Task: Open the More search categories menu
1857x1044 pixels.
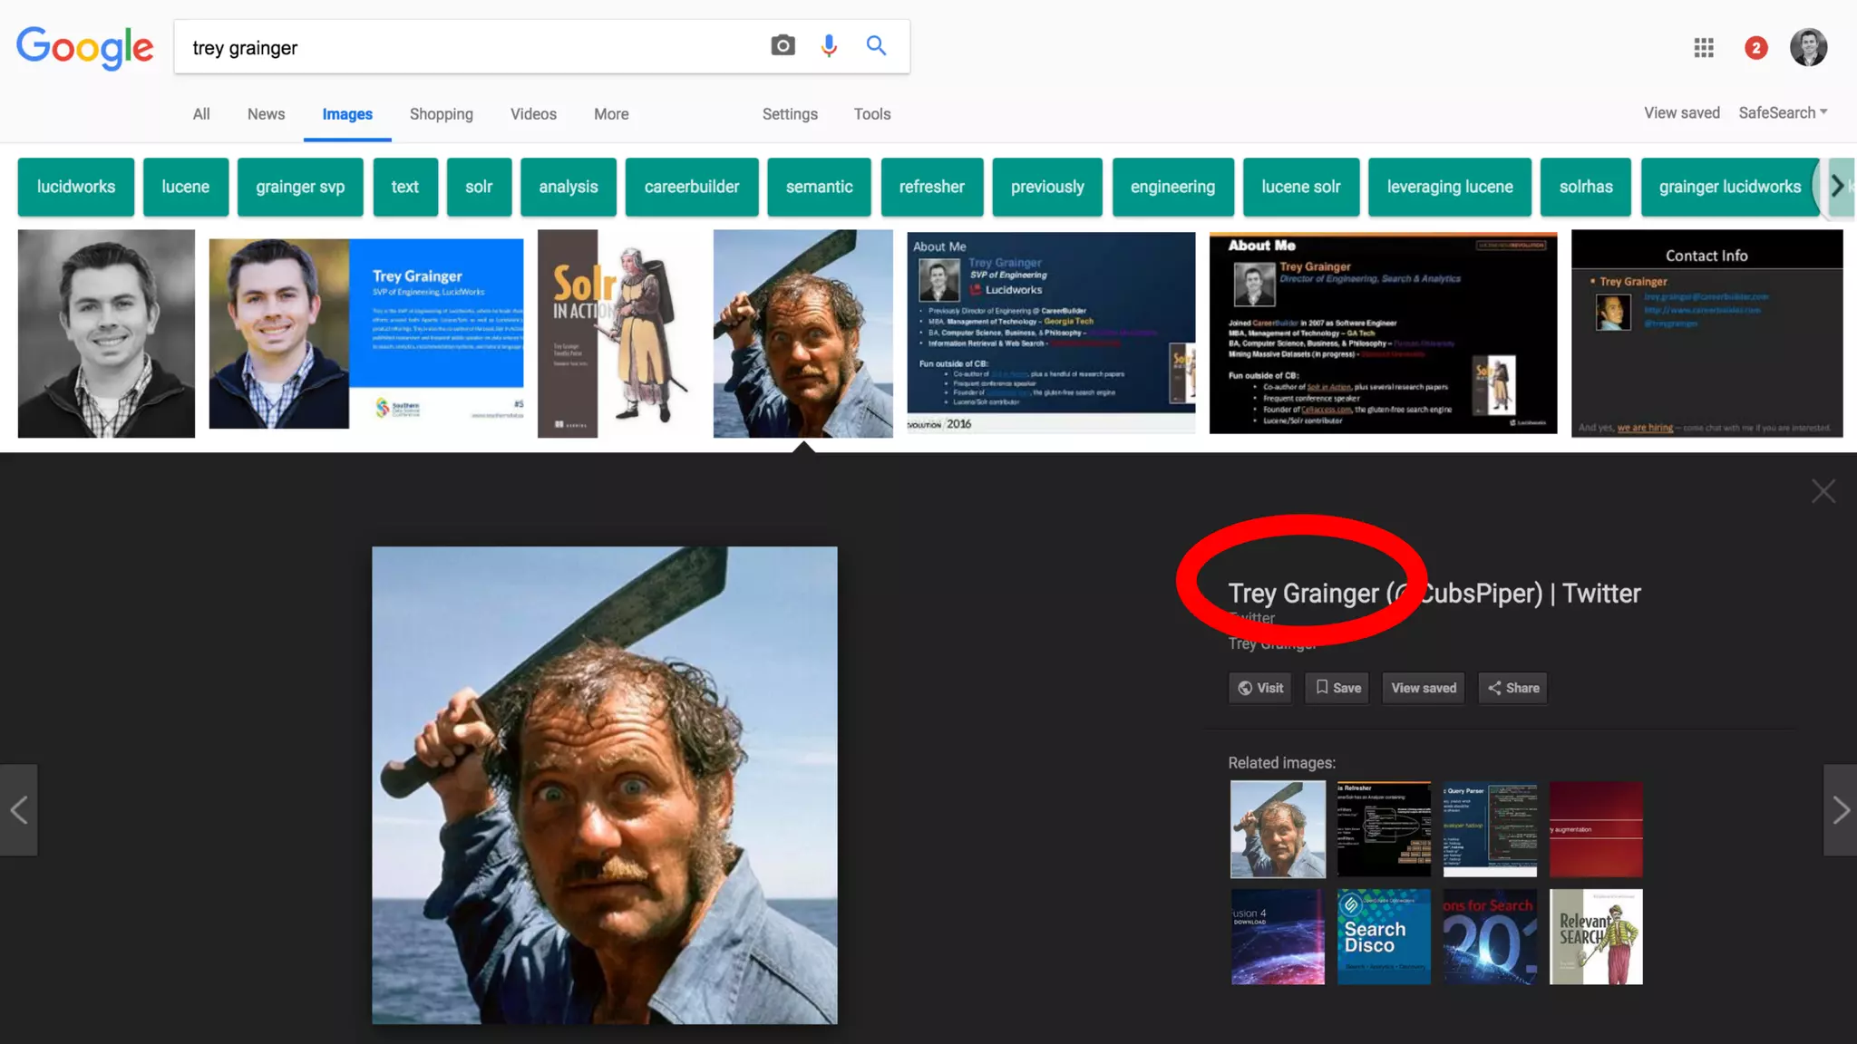Action: [611, 114]
